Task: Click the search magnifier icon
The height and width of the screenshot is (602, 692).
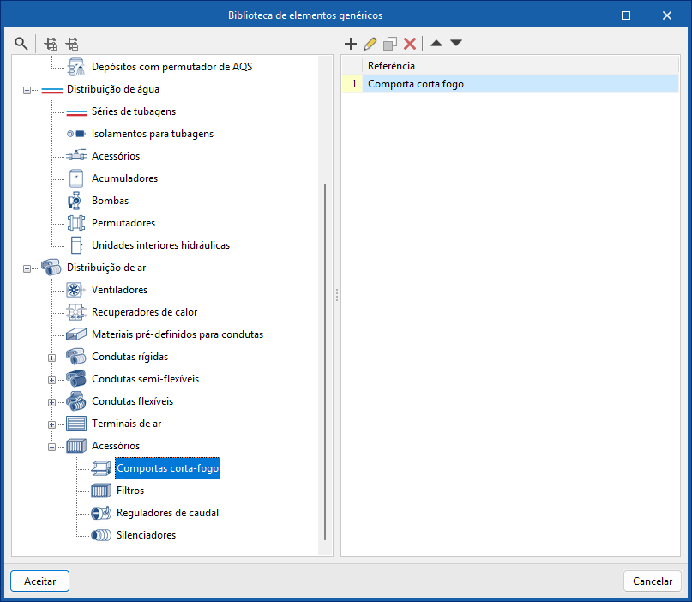Action: [21, 43]
